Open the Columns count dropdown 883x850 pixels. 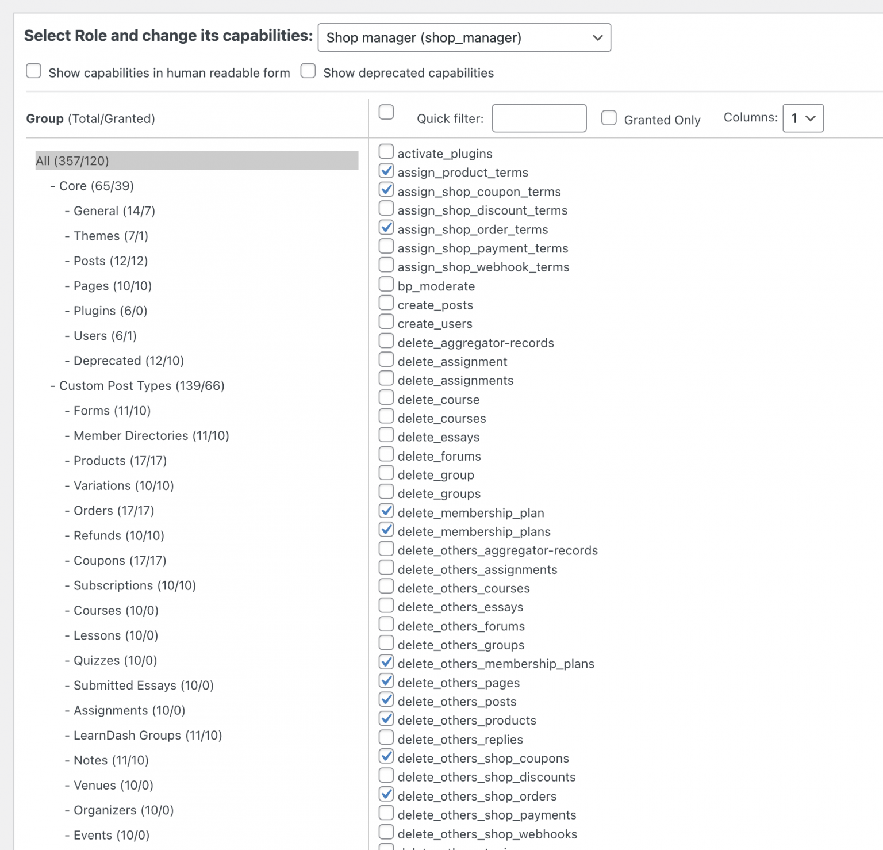pyautogui.click(x=803, y=118)
